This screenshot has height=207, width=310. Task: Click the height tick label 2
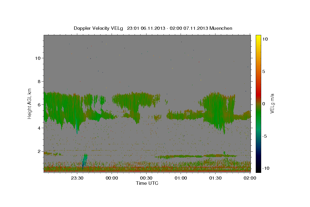(x=39, y=151)
